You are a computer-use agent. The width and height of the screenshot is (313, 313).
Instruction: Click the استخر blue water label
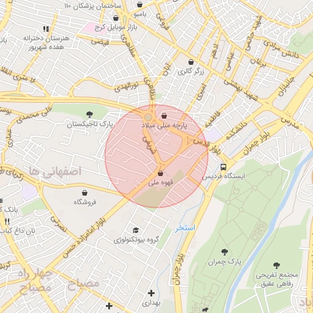pos(185,227)
